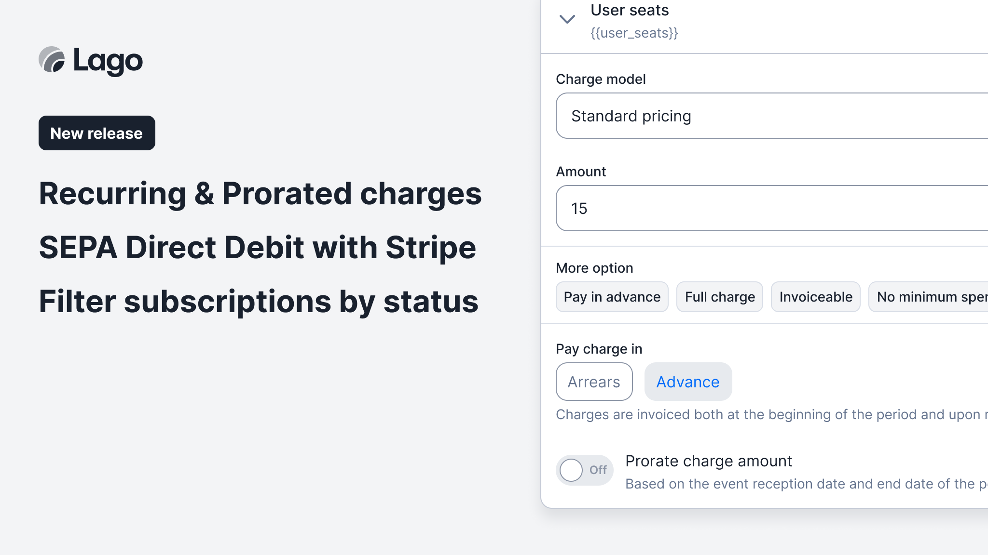
Task: Collapse the User seats charge section
Action: (567, 19)
